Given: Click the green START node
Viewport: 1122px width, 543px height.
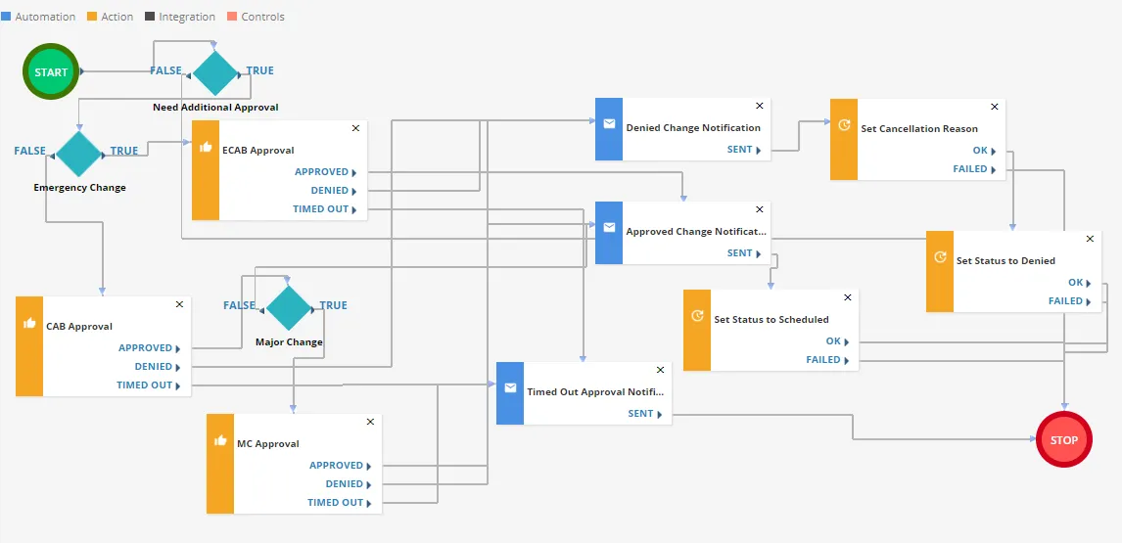Looking at the screenshot, I should click(51, 71).
